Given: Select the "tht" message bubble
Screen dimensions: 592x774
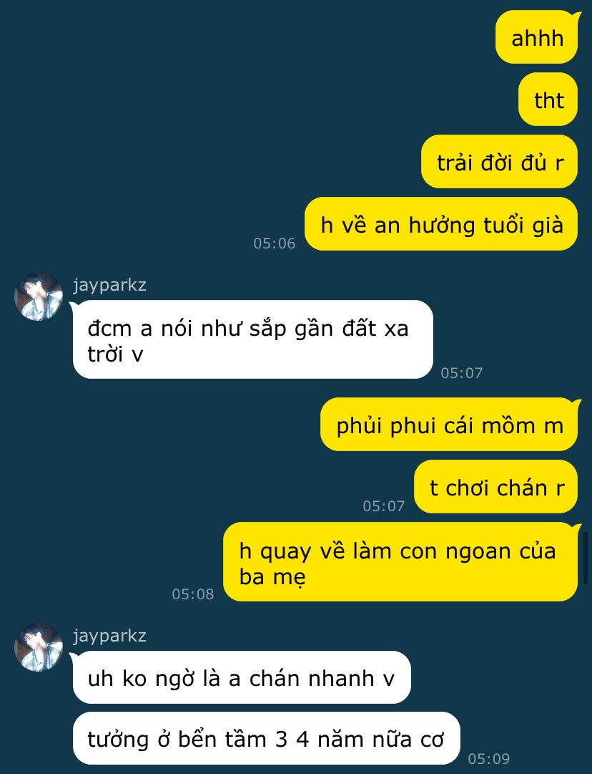Looking at the screenshot, I should [x=548, y=100].
